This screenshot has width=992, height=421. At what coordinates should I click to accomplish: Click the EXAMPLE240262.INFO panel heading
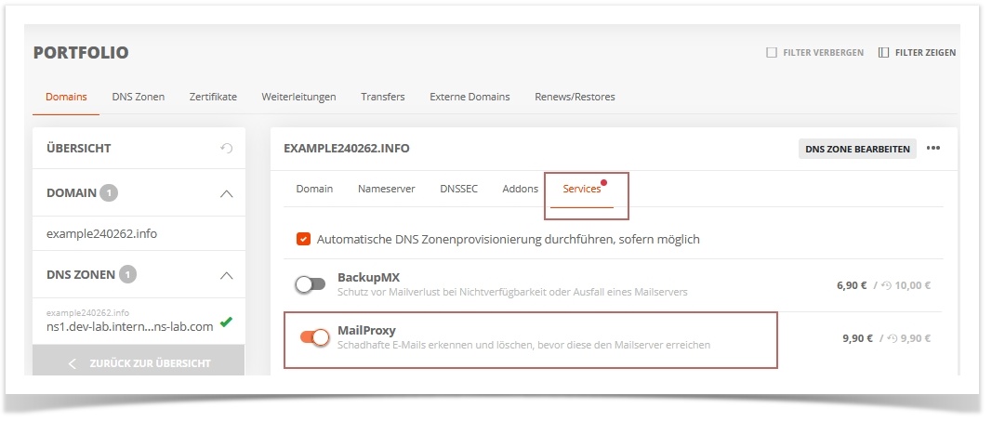(x=347, y=149)
